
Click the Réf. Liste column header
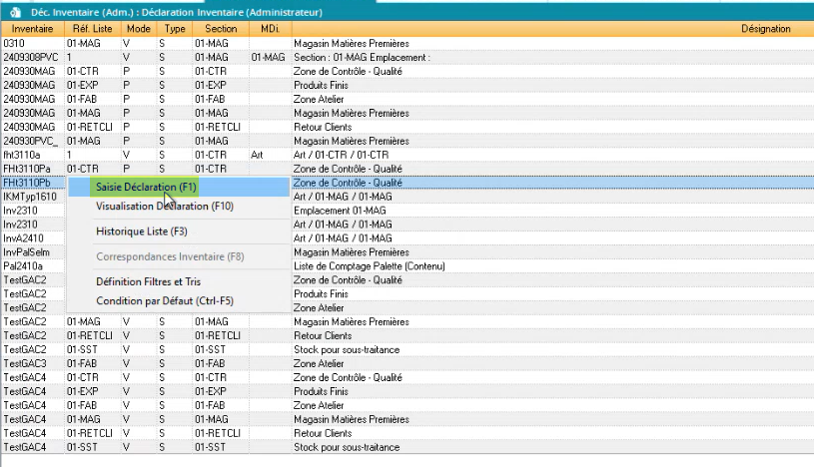92,30
